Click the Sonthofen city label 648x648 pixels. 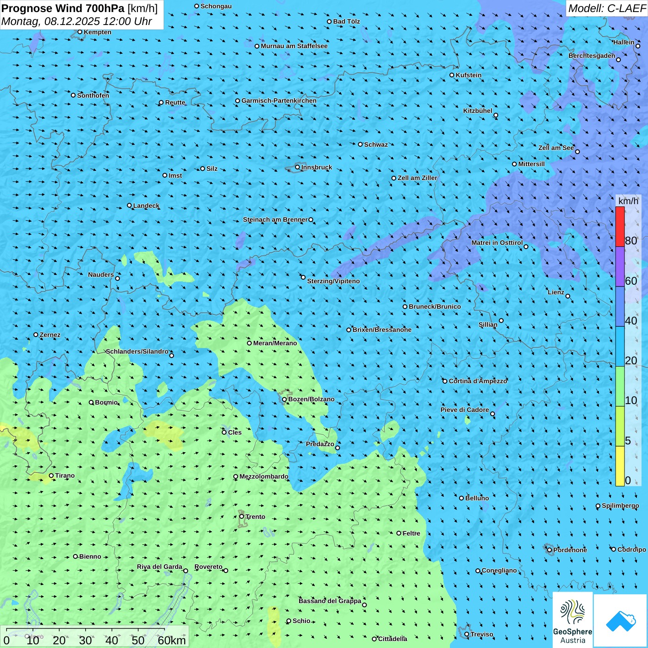(93, 95)
